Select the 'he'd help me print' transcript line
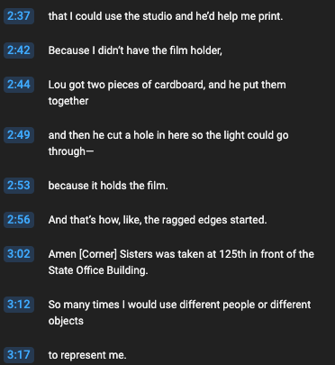Screen dimensions: 335x365 click(166, 16)
